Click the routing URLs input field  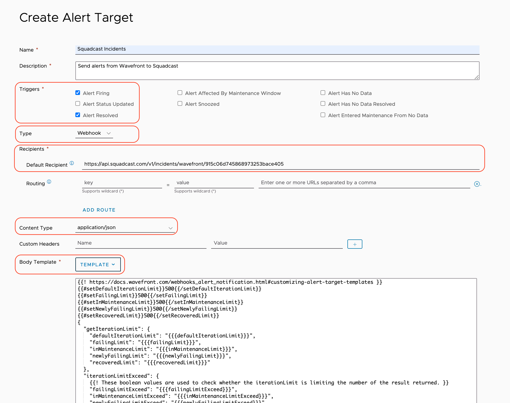(x=364, y=183)
